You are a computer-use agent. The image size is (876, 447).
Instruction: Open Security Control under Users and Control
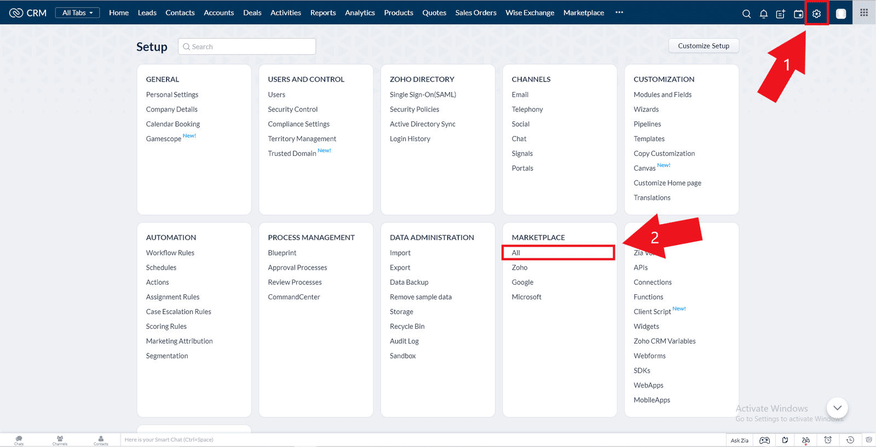pos(293,109)
